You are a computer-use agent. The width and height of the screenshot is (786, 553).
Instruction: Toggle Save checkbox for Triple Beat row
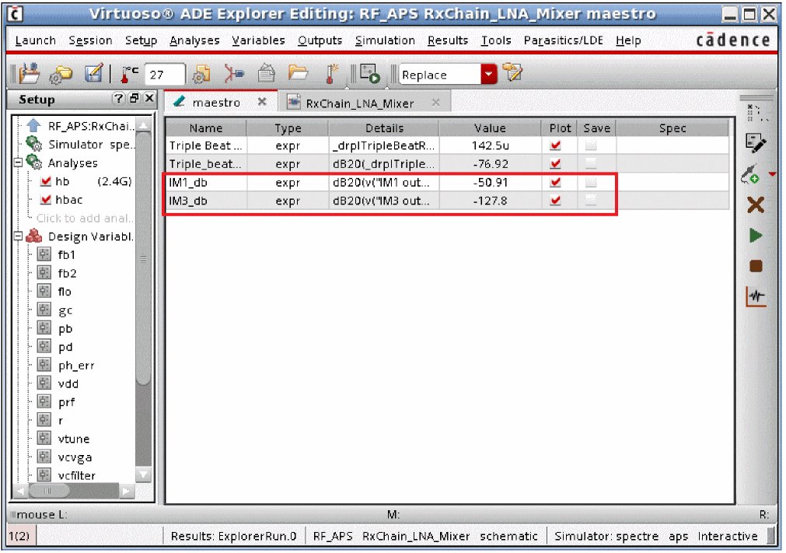tap(592, 145)
